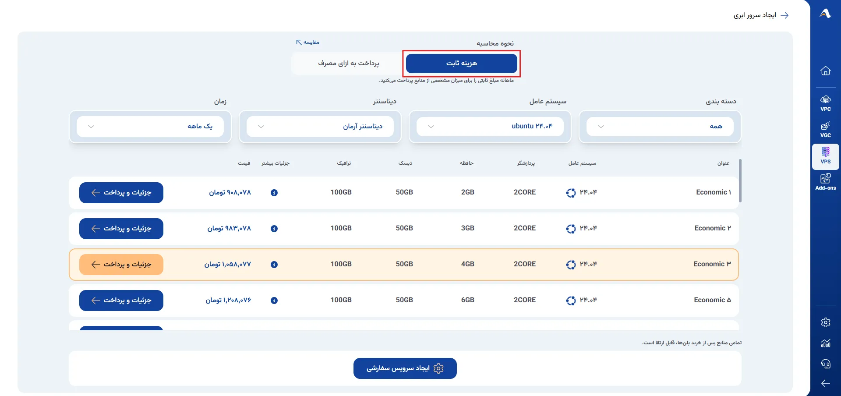Select هزینه ثابت billing tab
Viewport: 841px width, 396px height.
click(x=462, y=64)
